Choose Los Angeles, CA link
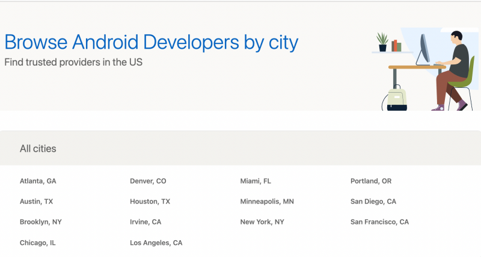Image resolution: width=481 pixels, height=257 pixels. coord(156,243)
